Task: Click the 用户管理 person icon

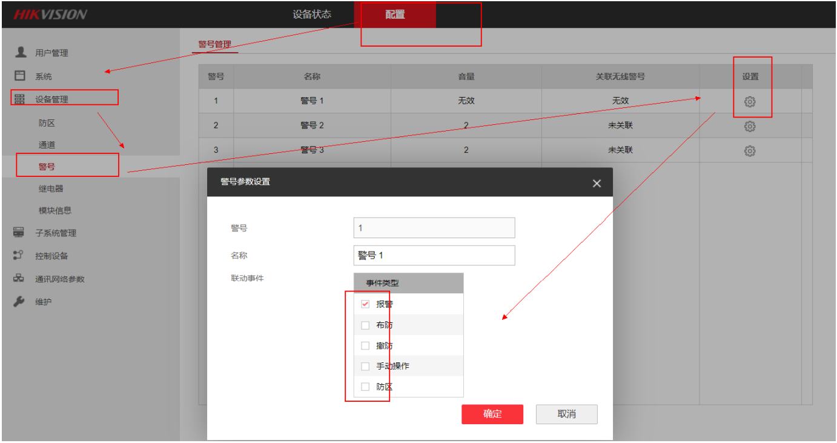Action: [x=21, y=52]
